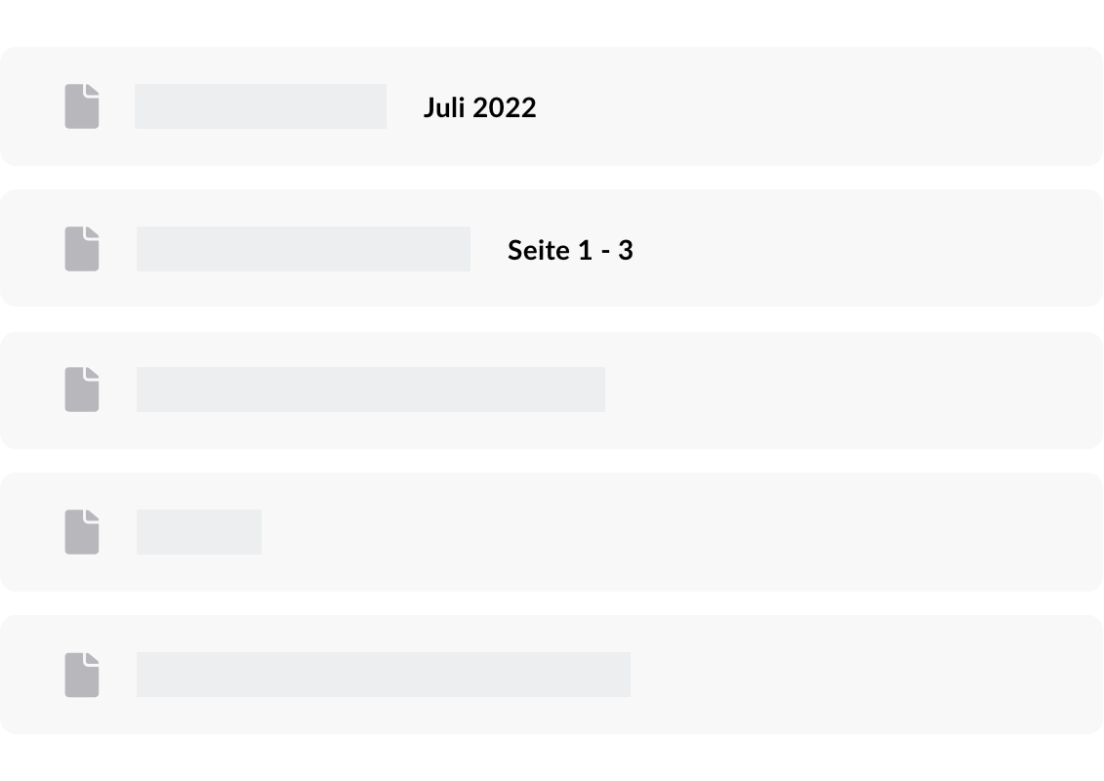This screenshot has width=1104, height=781.
Task: Click the document icon in the Seite 1 - 3 row
Action: click(x=82, y=249)
